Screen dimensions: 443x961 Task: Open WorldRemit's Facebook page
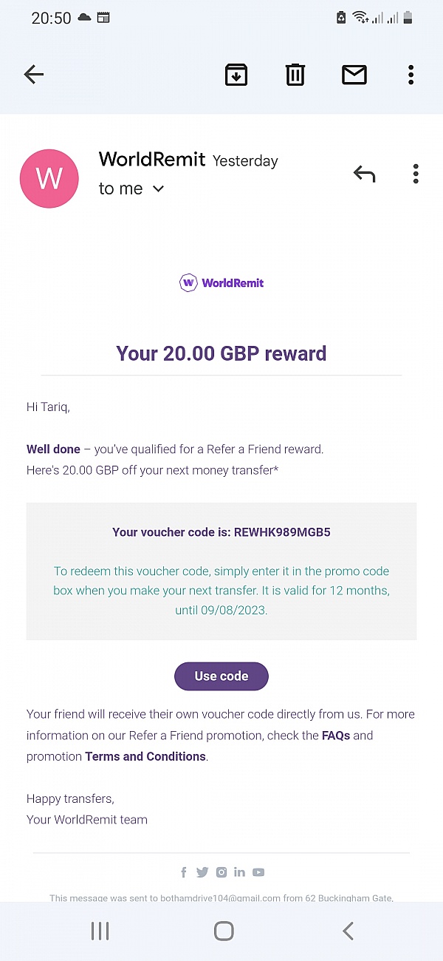tap(184, 872)
